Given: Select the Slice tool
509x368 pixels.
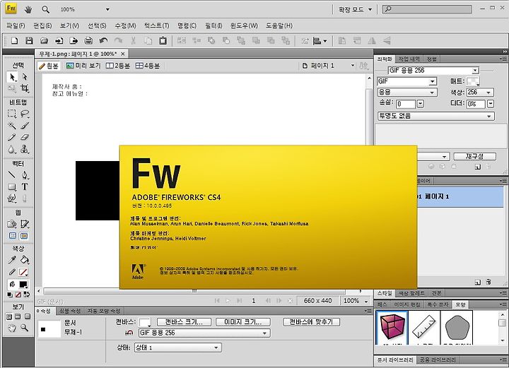Looking at the screenshot, I should 25,224.
